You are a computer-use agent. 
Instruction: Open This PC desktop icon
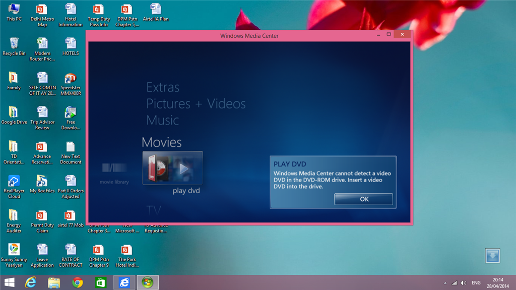pos(14,13)
